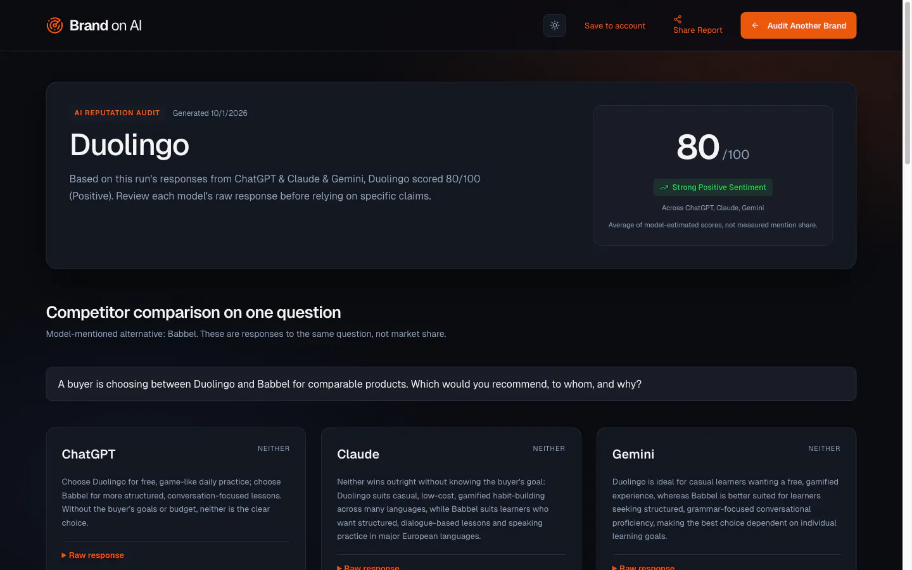
Task: Click the AI REPUTATION AUDIT label
Action: (117, 113)
